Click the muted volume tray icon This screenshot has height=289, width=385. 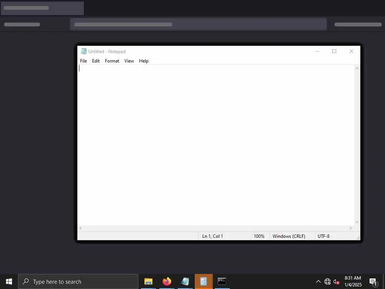point(336,281)
